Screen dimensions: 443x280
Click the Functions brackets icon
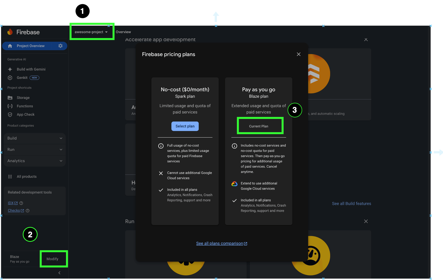(10, 106)
